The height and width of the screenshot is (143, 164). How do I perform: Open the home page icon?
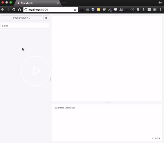tap(20, 10)
